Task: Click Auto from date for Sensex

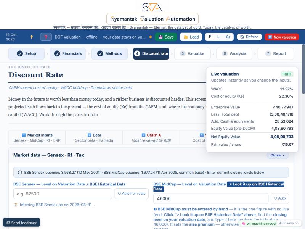Action: tap(132, 194)
